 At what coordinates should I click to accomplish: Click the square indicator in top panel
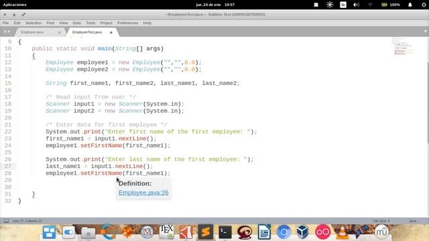(x=316, y=5)
